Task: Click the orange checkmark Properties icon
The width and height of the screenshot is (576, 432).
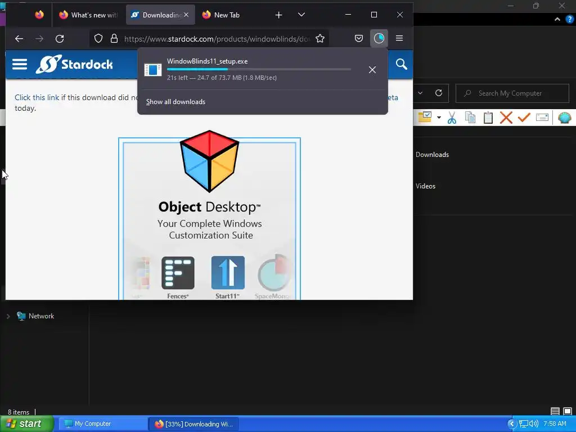Action: 524,118
